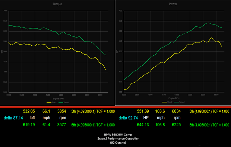The image size is (231, 147).
Task: Select stock power value 551.39
Action: point(143,111)
